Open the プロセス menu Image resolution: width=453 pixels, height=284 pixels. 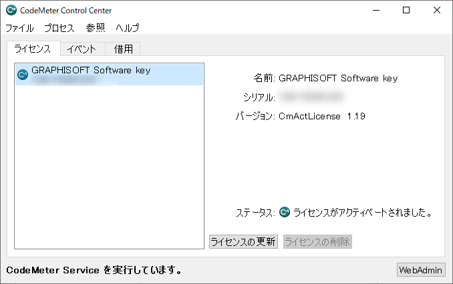click(x=59, y=28)
